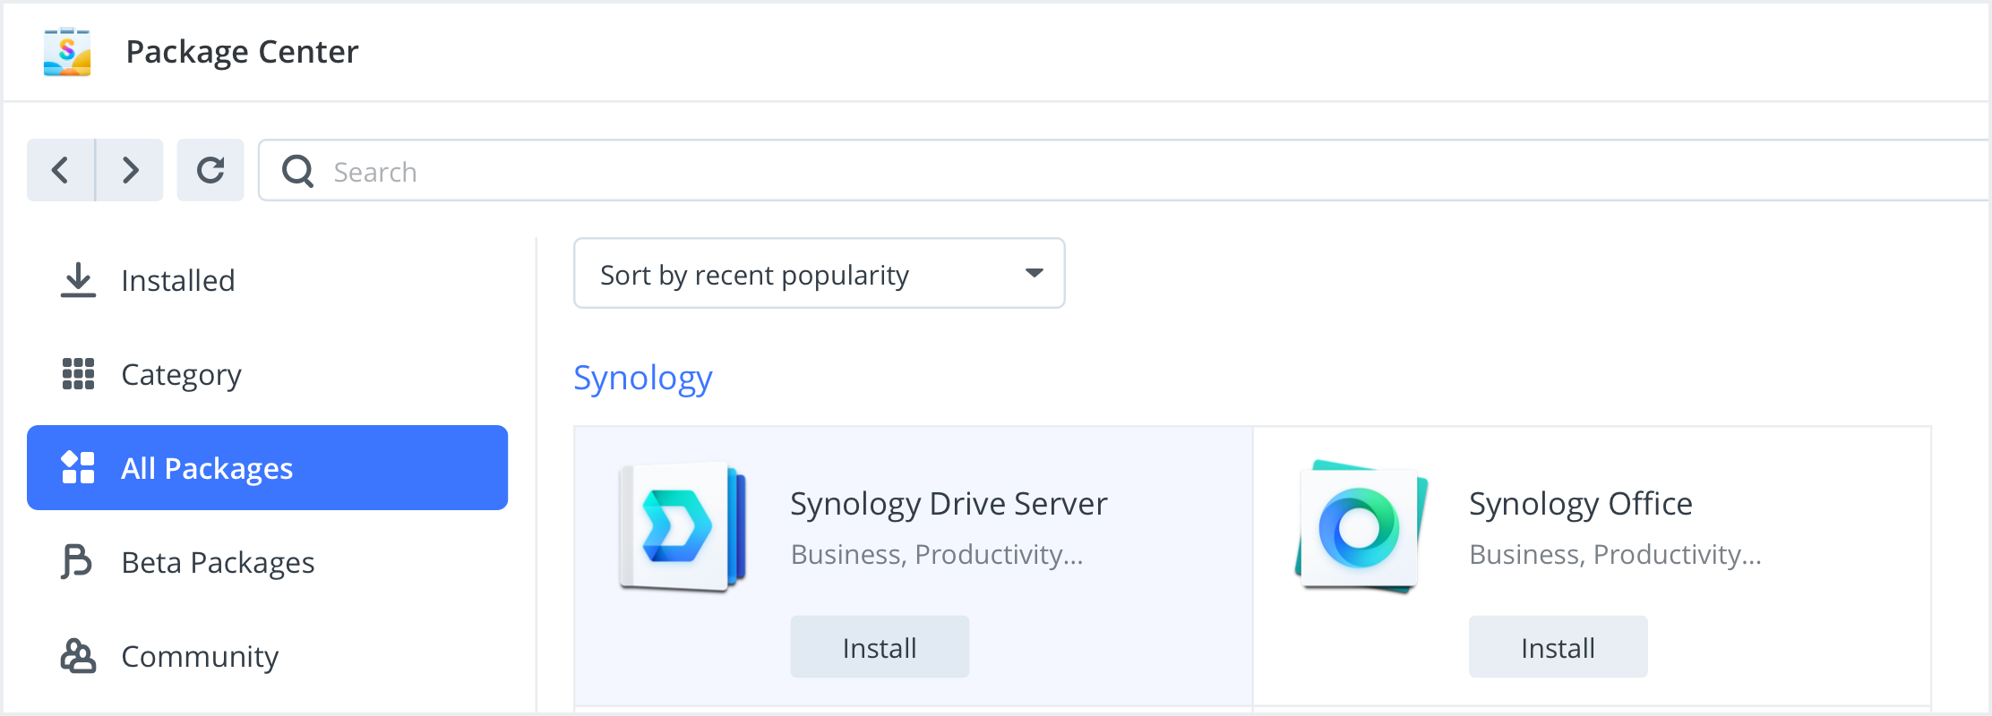1992x716 pixels.
Task: Click the Synology section heading link
Action: click(643, 379)
